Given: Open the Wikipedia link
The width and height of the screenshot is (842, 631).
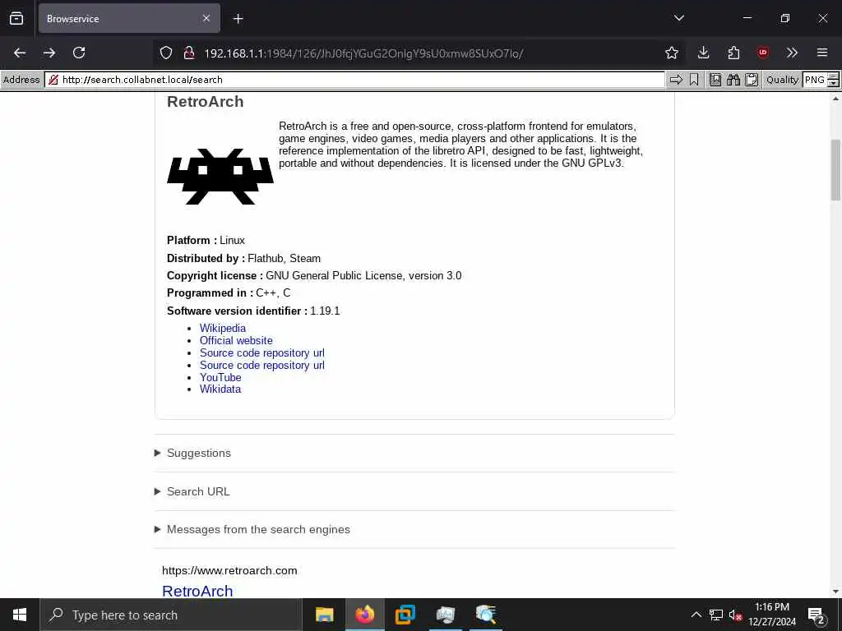Looking at the screenshot, I should pyautogui.click(x=222, y=328).
